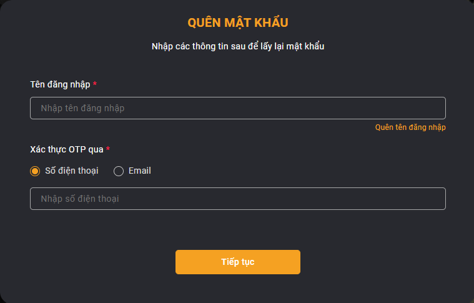Image resolution: width=474 pixels, height=303 pixels.
Task: Click right end of username input box
Action: [435, 108]
